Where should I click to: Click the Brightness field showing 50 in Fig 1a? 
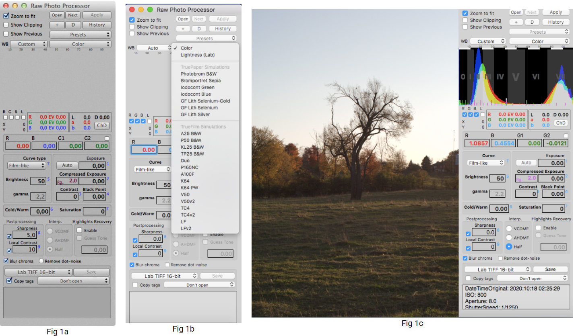coord(39,181)
